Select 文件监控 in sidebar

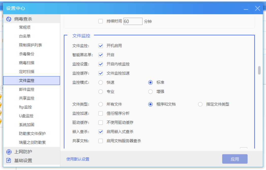pos(31,81)
